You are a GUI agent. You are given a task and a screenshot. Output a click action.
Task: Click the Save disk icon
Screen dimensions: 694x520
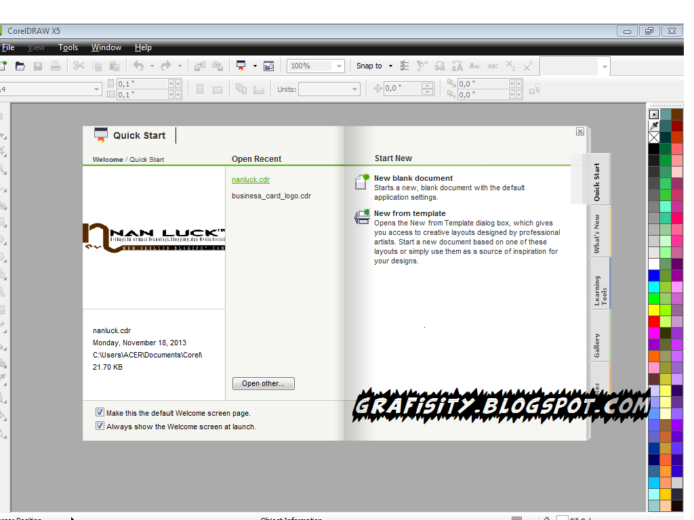coord(38,66)
